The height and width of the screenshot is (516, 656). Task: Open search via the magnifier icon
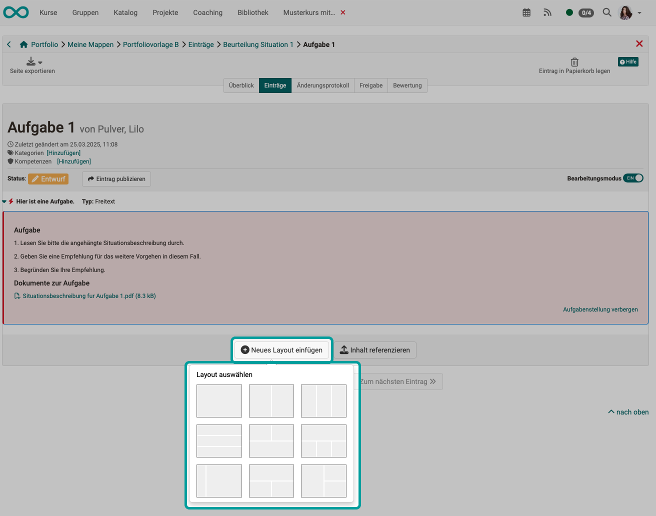coord(607,12)
